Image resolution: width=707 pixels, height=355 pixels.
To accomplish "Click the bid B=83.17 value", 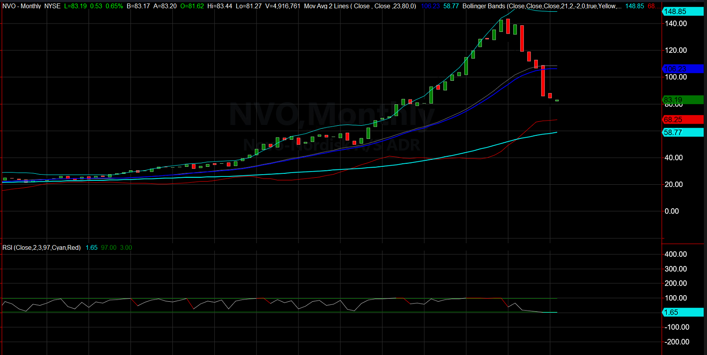I will tap(138, 6).
